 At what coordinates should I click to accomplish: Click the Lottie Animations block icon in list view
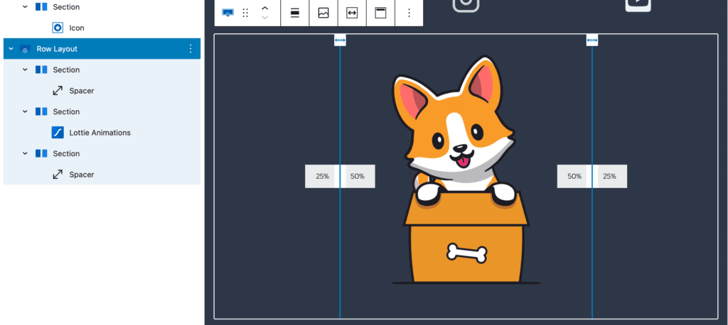pyautogui.click(x=58, y=133)
